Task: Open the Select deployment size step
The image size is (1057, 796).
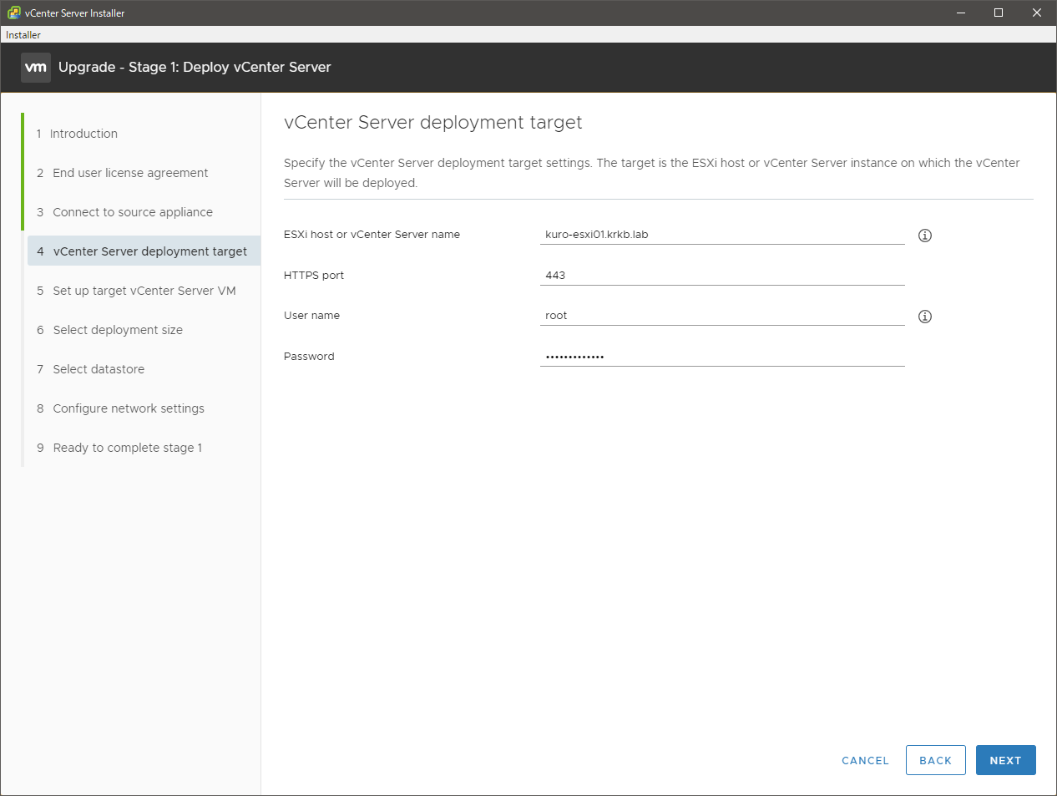Action: click(118, 330)
